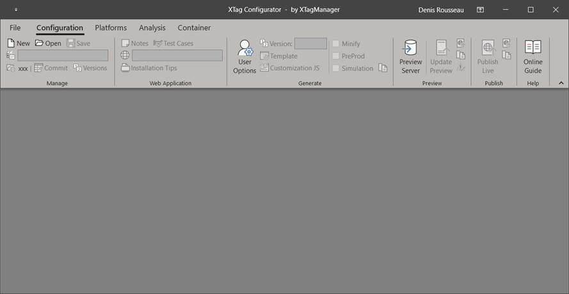Click the ribbon display options button
The height and width of the screenshot is (294, 569).
tap(480, 10)
